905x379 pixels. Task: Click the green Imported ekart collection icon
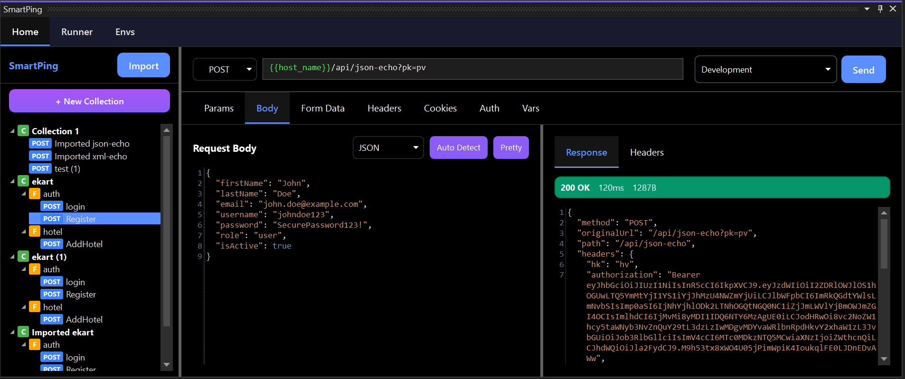pos(23,332)
